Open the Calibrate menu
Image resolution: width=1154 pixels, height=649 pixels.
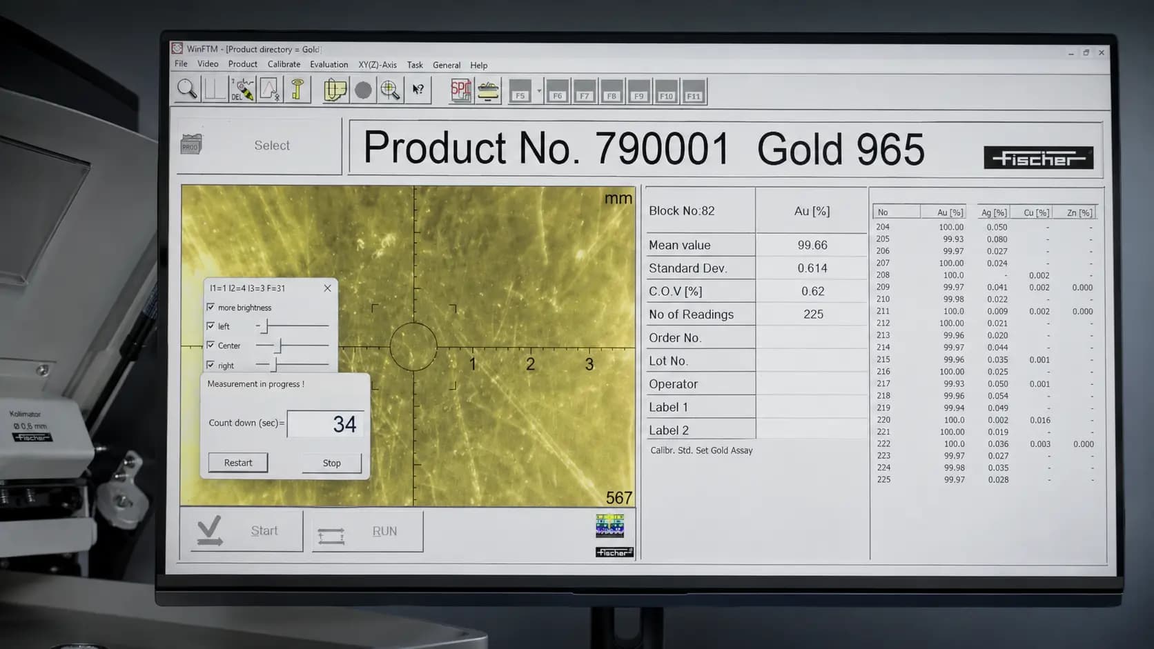coord(284,64)
